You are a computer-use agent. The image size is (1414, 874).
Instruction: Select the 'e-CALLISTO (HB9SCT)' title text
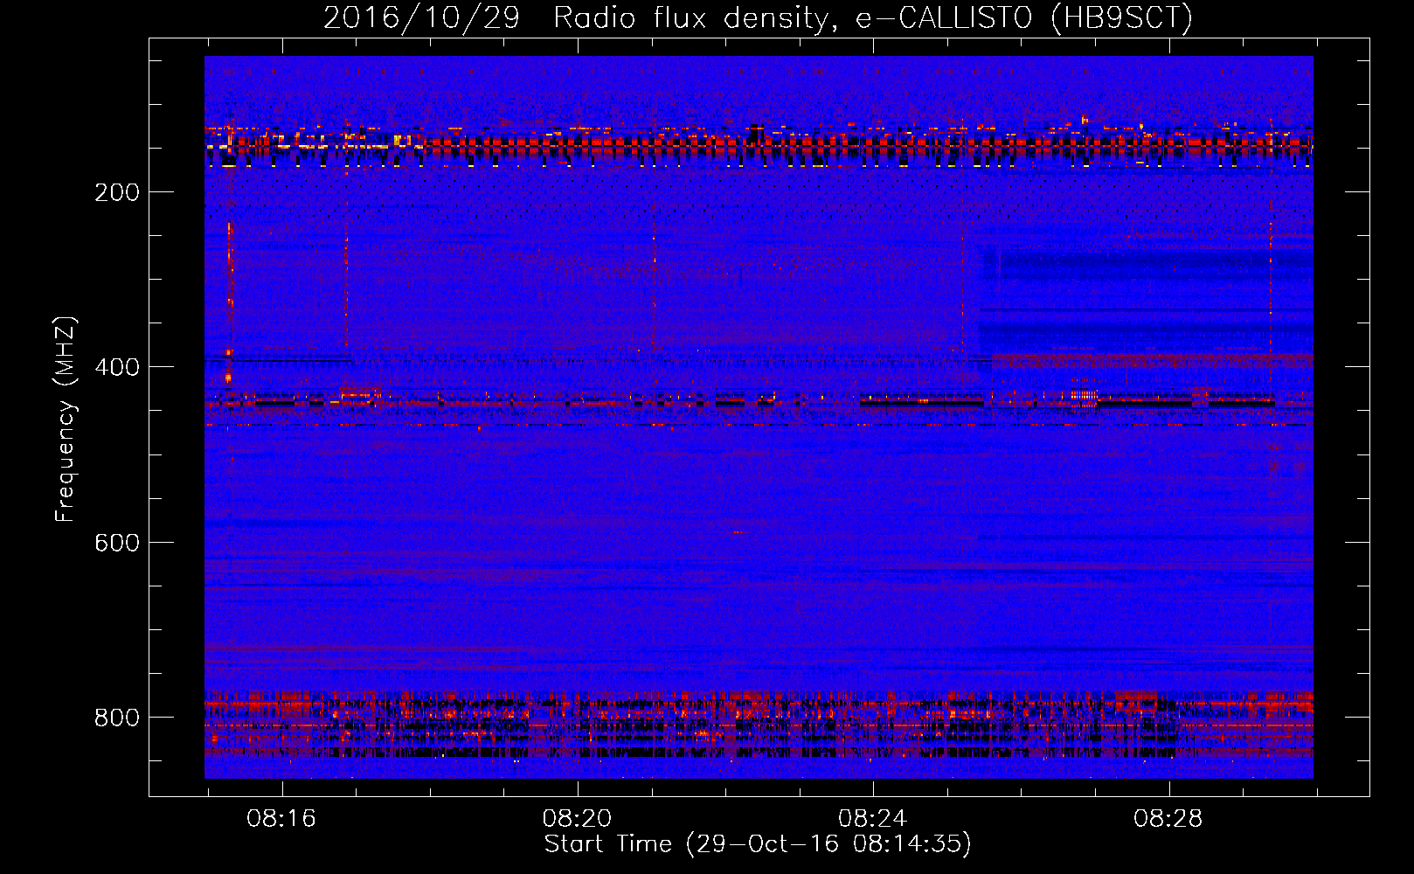[x=1023, y=17]
